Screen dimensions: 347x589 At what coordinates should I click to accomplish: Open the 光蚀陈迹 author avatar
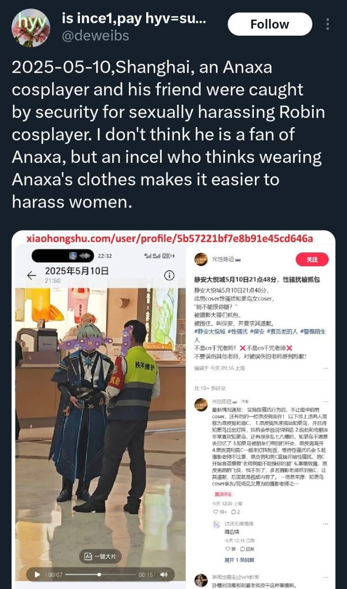coord(201,259)
